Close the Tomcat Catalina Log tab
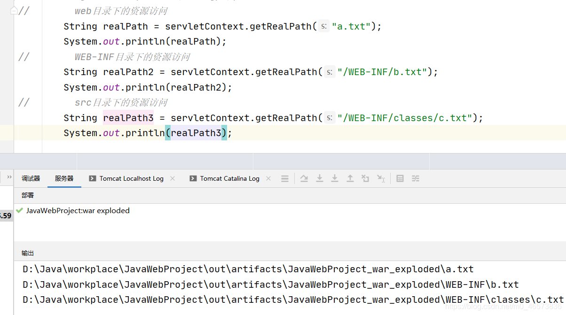This screenshot has width=566, height=315. tap(268, 178)
